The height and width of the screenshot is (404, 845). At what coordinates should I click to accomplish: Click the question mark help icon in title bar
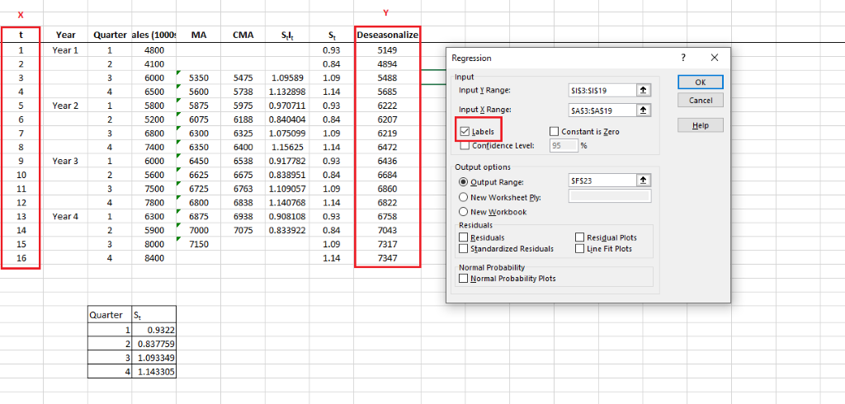(682, 59)
